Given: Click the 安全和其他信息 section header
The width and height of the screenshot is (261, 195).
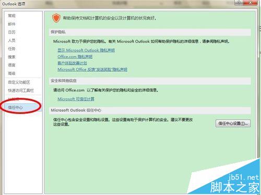Looking at the screenshot, I should [x=150, y=81].
